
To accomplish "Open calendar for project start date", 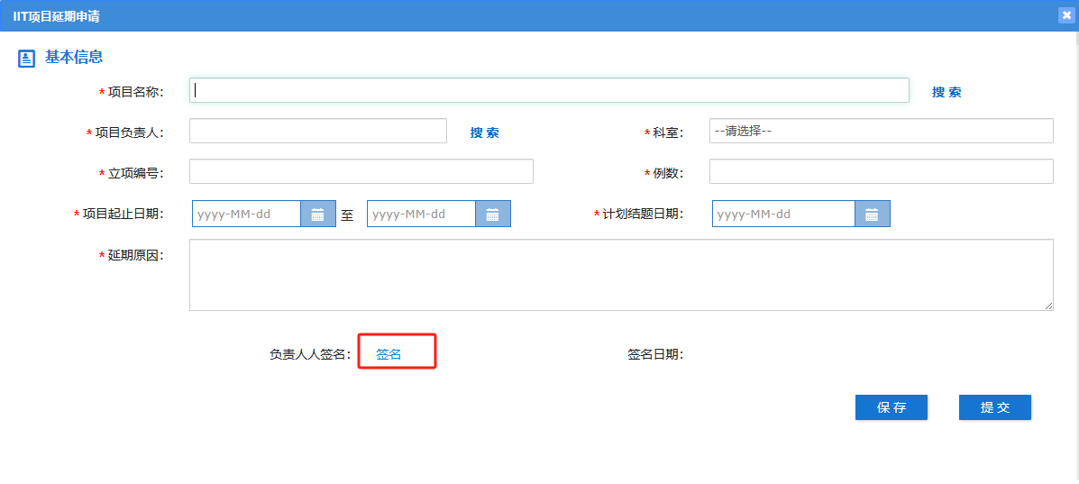I will click(x=317, y=214).
